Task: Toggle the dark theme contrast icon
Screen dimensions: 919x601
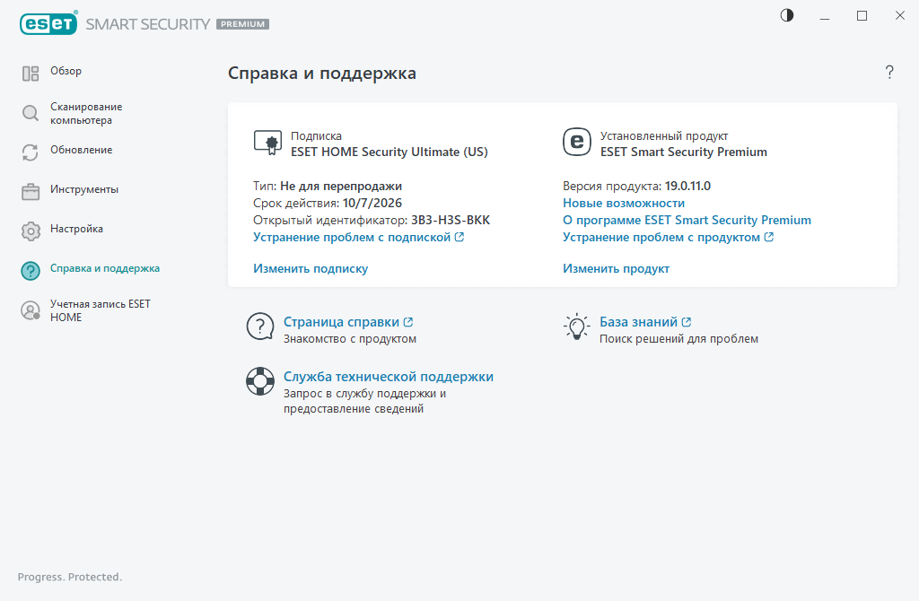Action: coord(786,15)
